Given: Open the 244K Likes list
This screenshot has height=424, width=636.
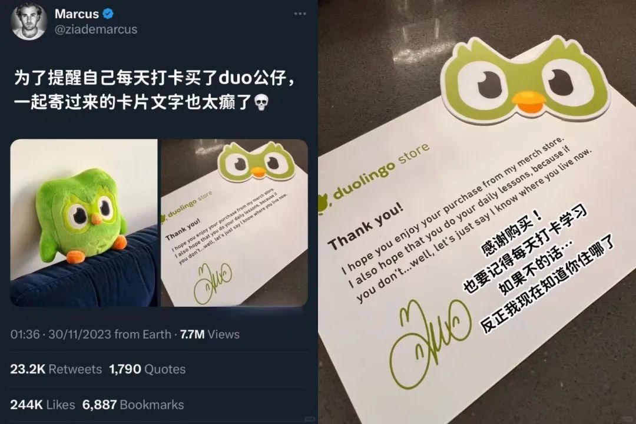Looking at the screenshot, I should click(42, 405).
